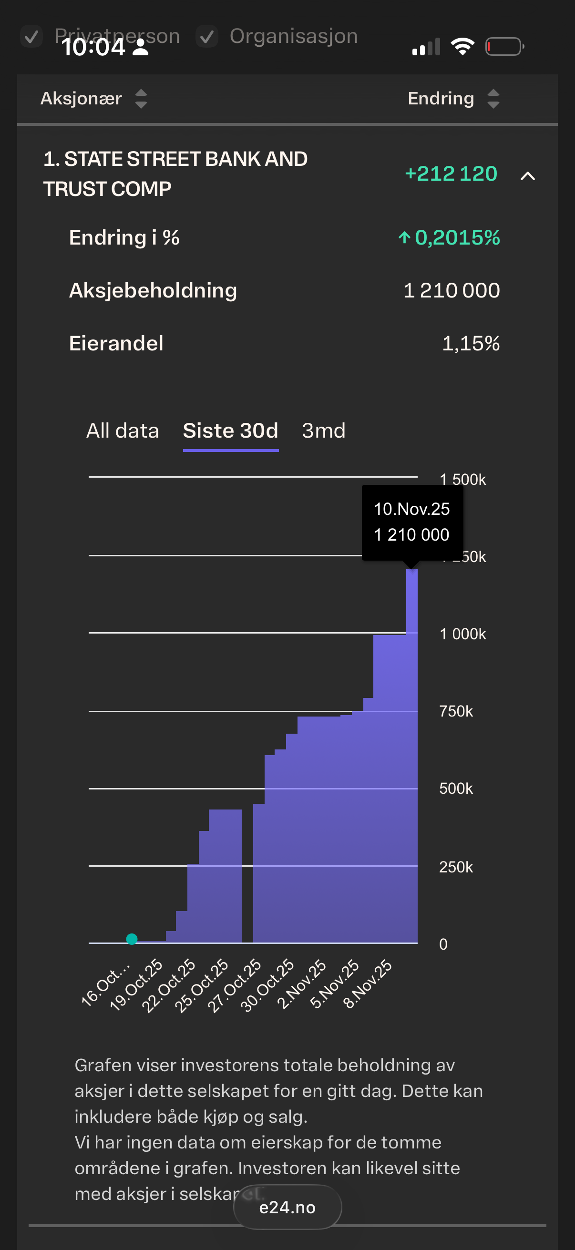
Task: Toggle the Organisasjon checkbox
Action: pyautogui.click(x=207, y=37)
